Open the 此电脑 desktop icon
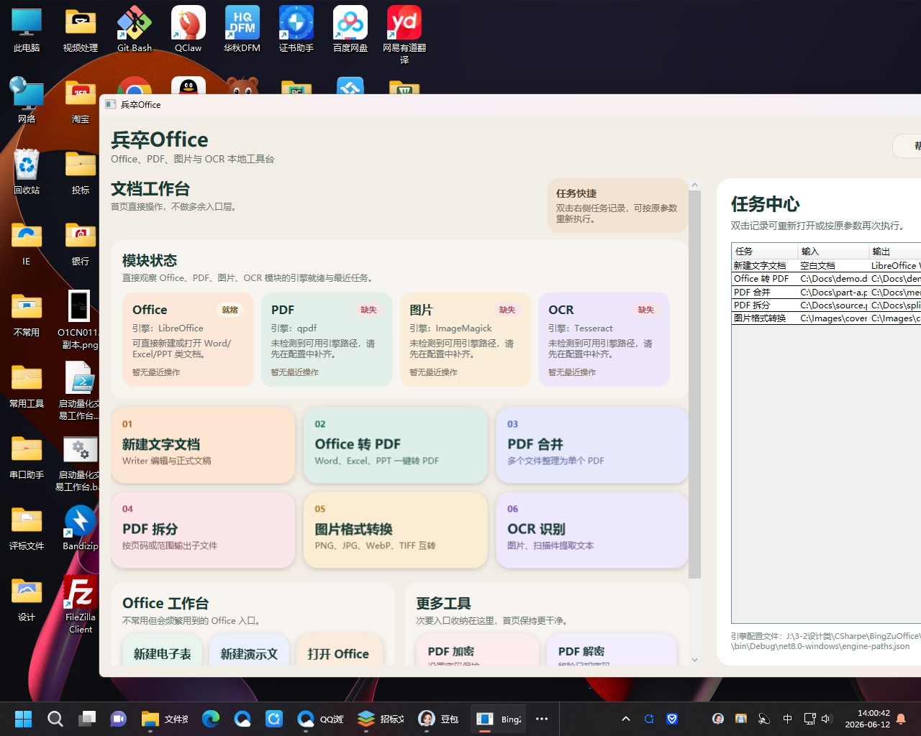921x736 pixels. [x=27, y=29]
